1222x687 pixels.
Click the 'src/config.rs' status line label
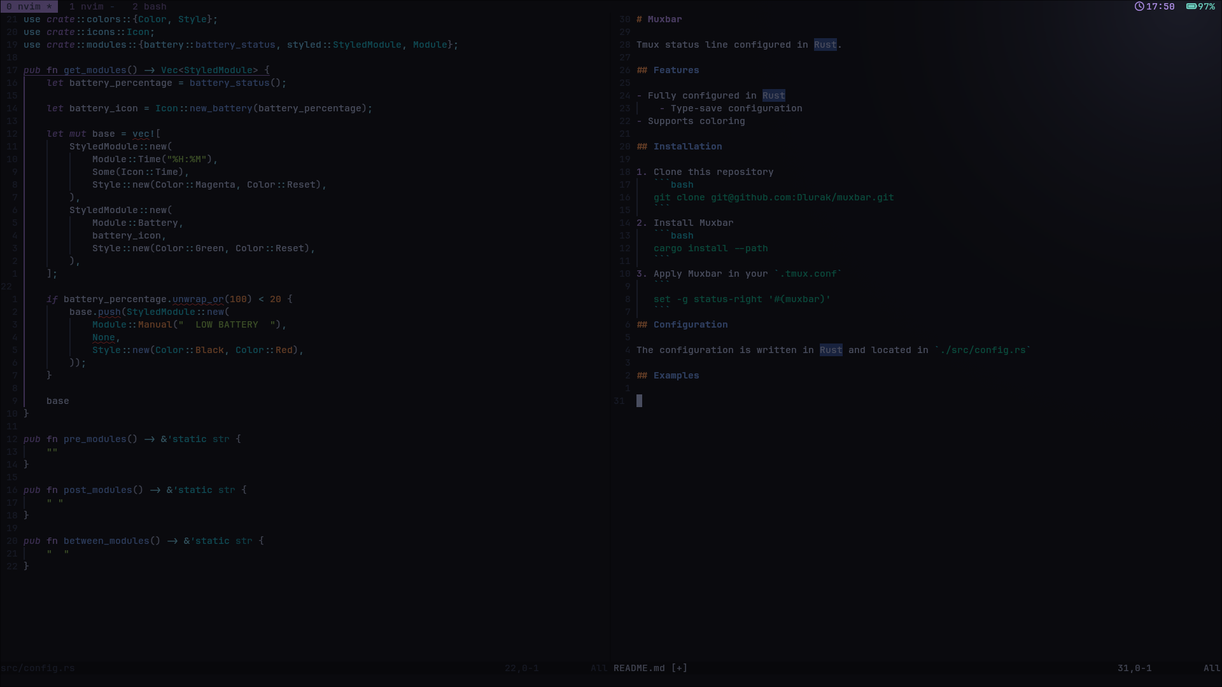point(38,668)
